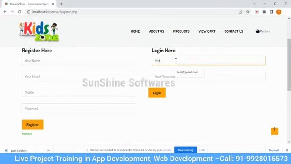
Task: Click the site info icon in address bar
Action: point(29,12)
